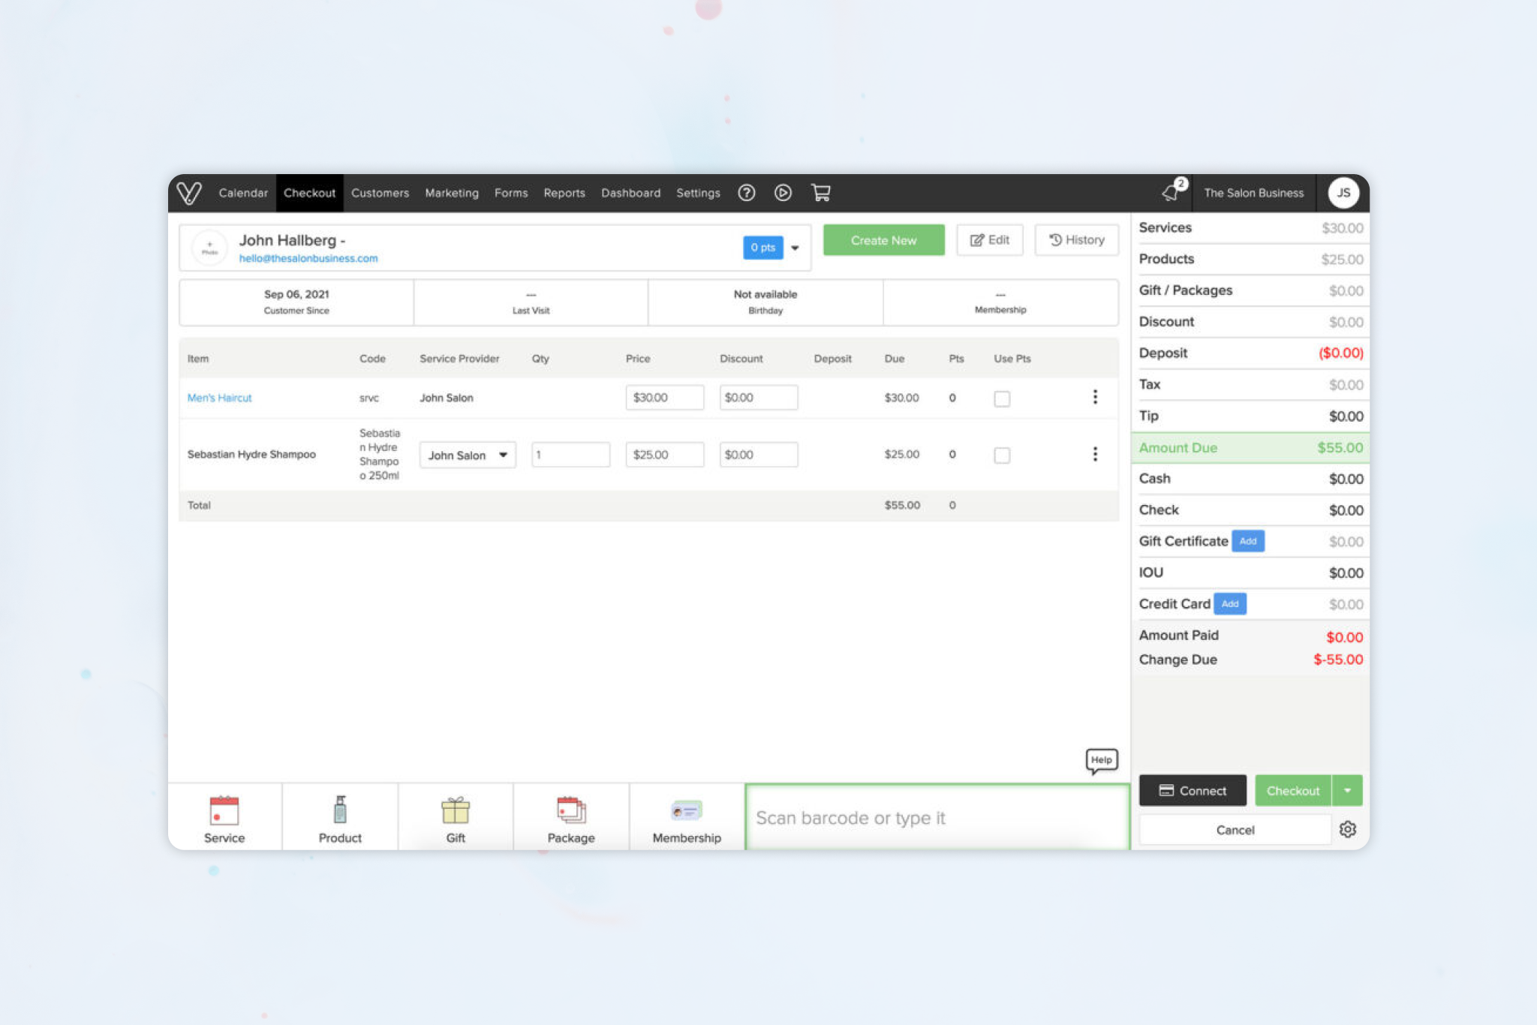Viewport: 1537px width, 1025px height.
Task: Open the video tutorials play icon
Action: tap(783, 193)
